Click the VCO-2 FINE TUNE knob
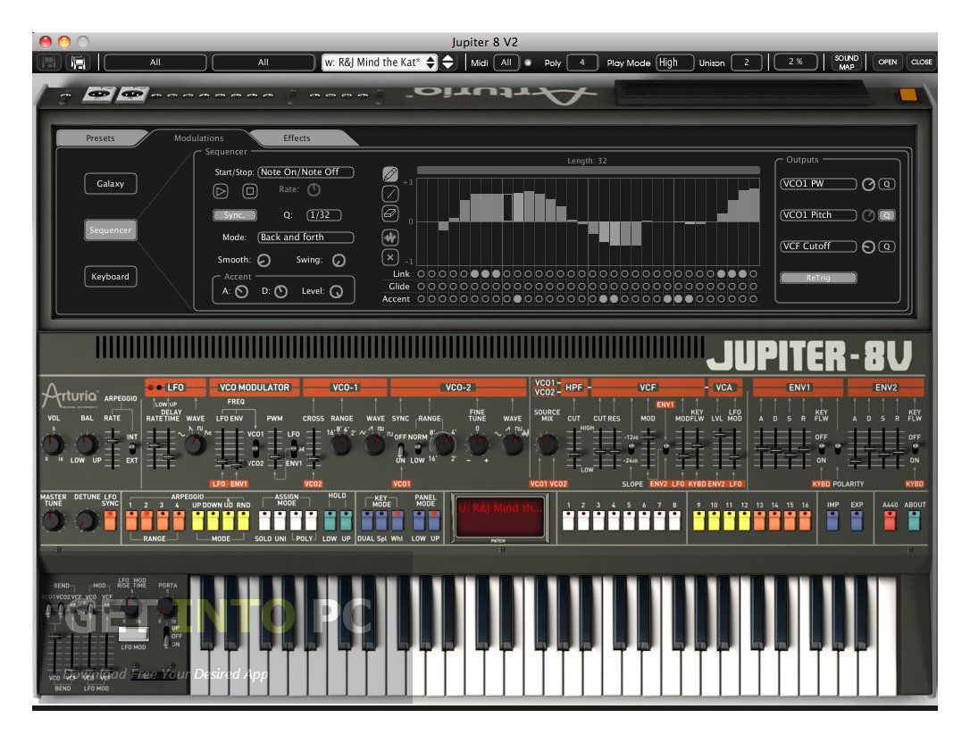The image size is (970, 743). tap(477, 444)
